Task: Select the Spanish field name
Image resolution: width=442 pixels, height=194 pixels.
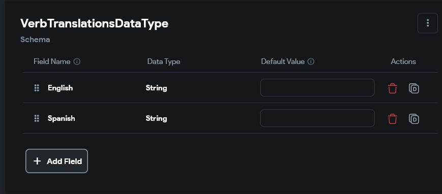Action: click(x=62, y=118)
